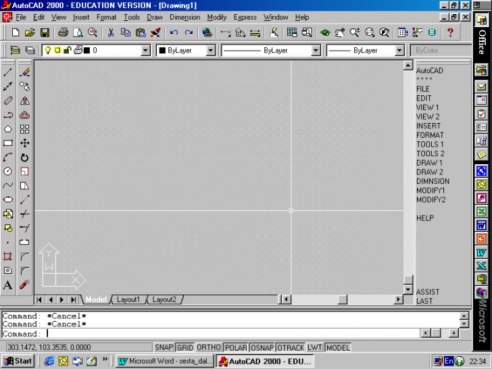Open the Draw menu
The height and width of the screenshot is (369, 492).
point(155,18)
